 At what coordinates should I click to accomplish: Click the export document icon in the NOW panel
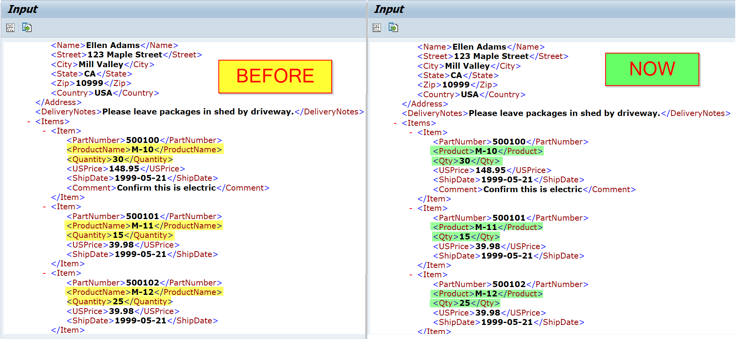(x=393, y=28)
